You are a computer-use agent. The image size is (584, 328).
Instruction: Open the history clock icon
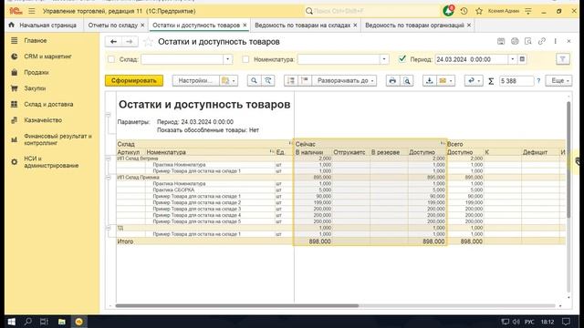pyautogui.click(x=464, y=11)
